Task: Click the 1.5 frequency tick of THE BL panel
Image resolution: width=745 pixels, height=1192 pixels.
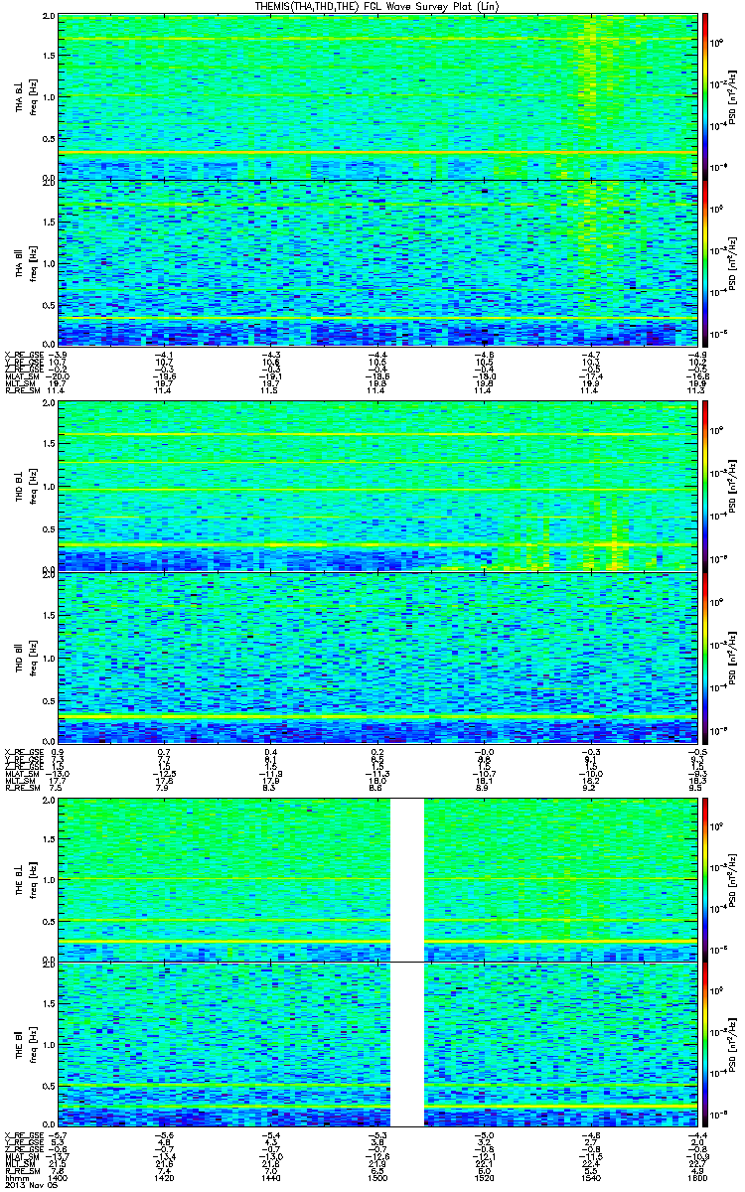Action: pos(49,839)
